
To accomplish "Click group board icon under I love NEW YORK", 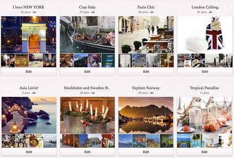I will tap(35, 12).
